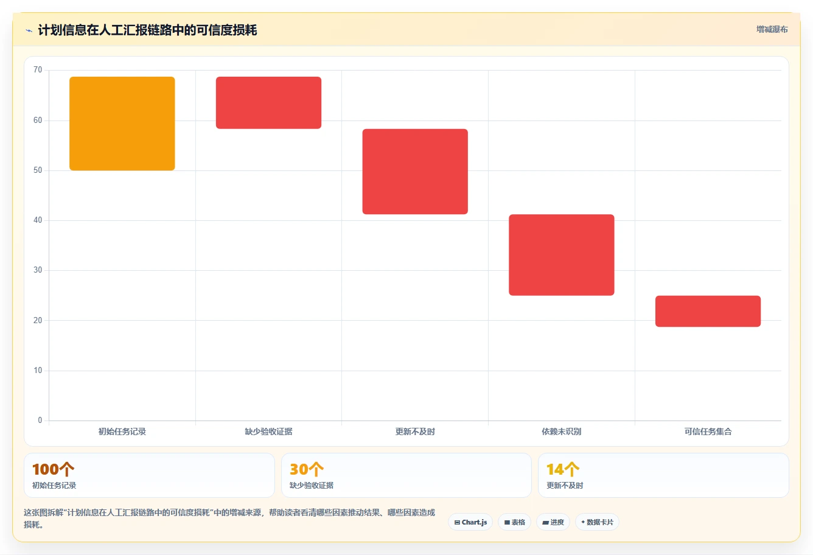813x555 pixels.
Task: Click the description paragraph starting 这张图拆解
Action: click(x=229, y=518)
